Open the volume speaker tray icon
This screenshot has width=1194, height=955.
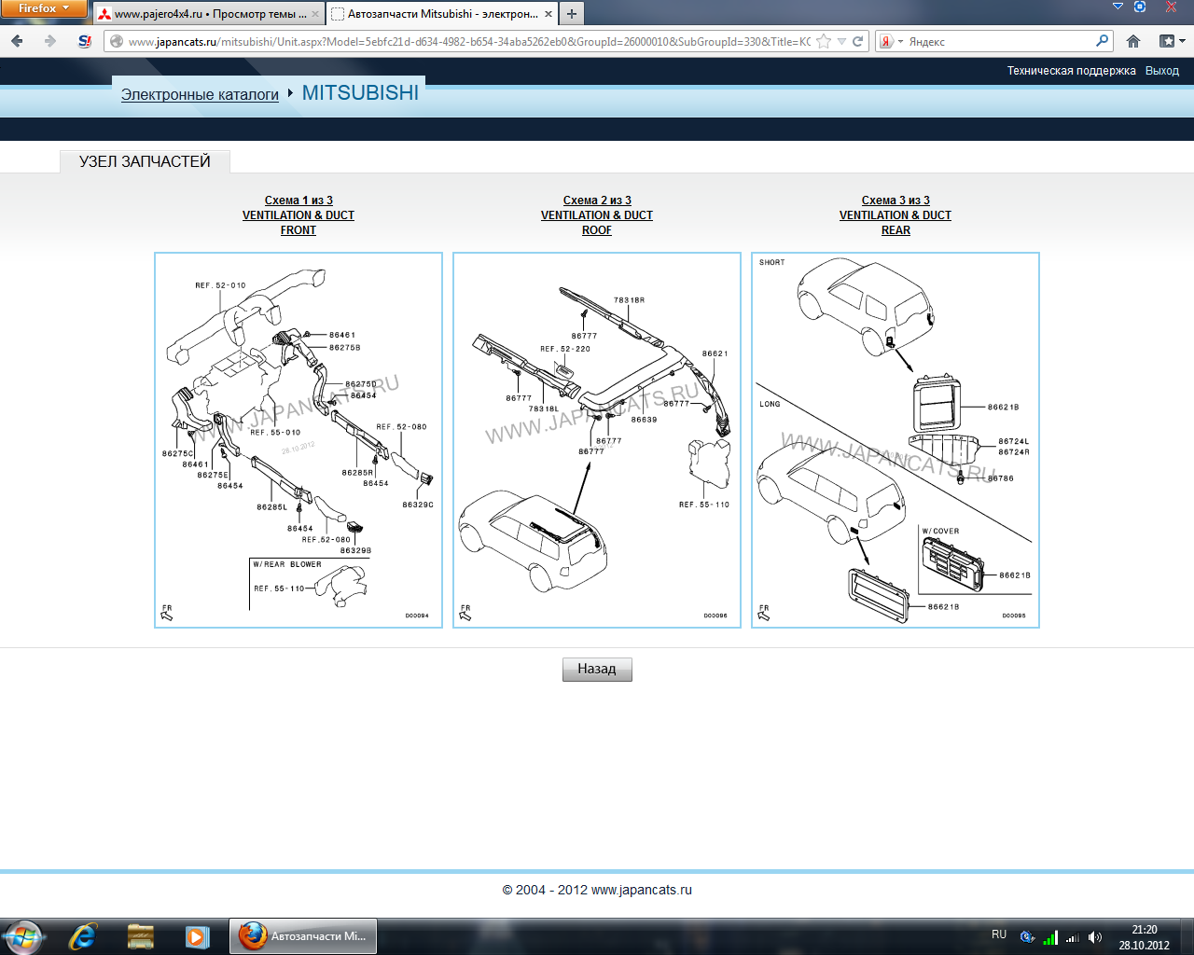click(1095, 937)
